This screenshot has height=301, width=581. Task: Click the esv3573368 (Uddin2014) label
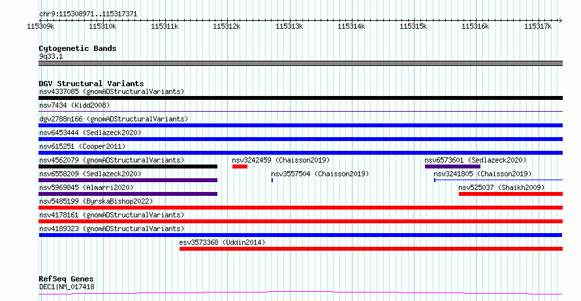pos(223,242)
